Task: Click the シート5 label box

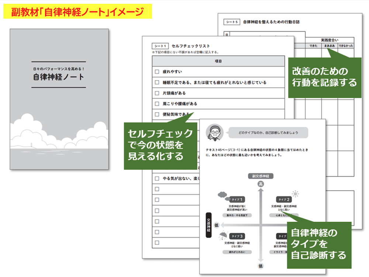Action: tap(232, 22)
